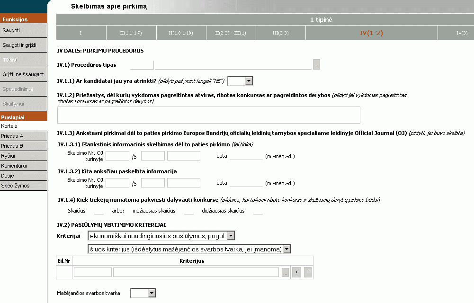This screenshot has width=474, height=303.
Task: Switch to tab I
Action: pyautogui.click(x=81, y=33)
